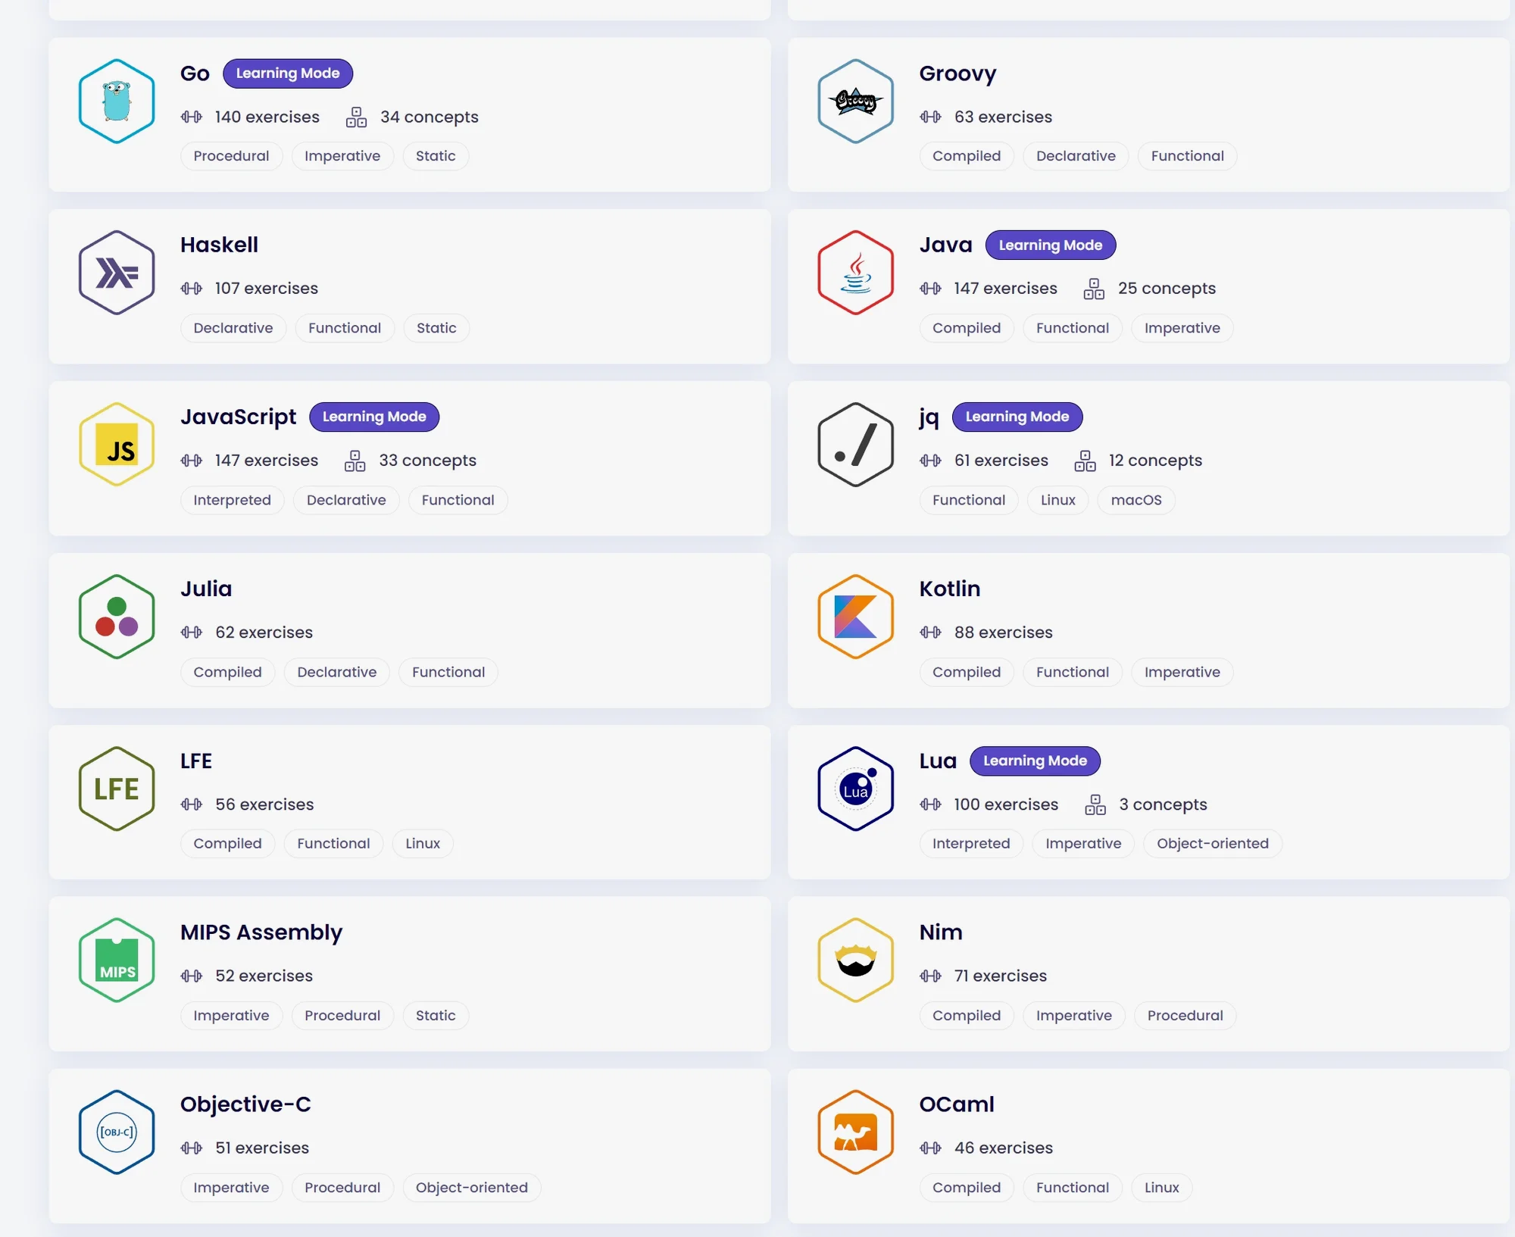
Task: Select the Static tag on the Haskell card
Action: click(x=436, y=328)
